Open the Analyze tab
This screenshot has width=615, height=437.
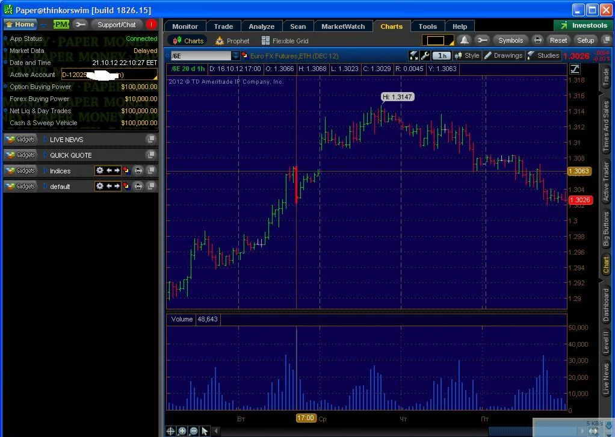click(261, 26)
